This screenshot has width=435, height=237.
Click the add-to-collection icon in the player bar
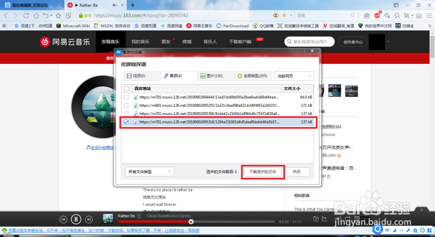(316, 219)
